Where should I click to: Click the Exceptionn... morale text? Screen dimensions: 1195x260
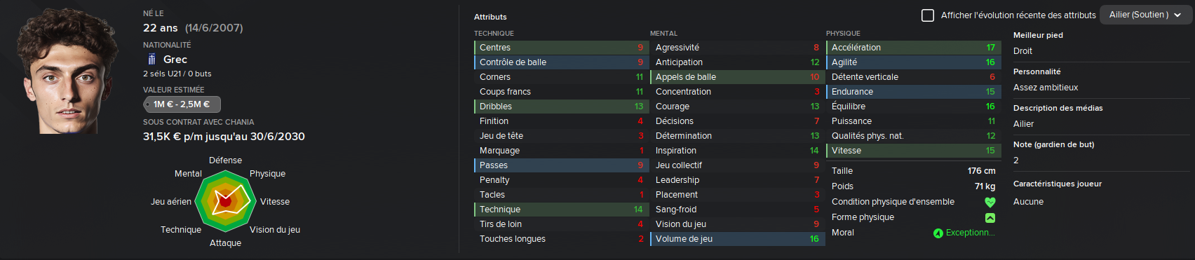click(x=970, y=233)
